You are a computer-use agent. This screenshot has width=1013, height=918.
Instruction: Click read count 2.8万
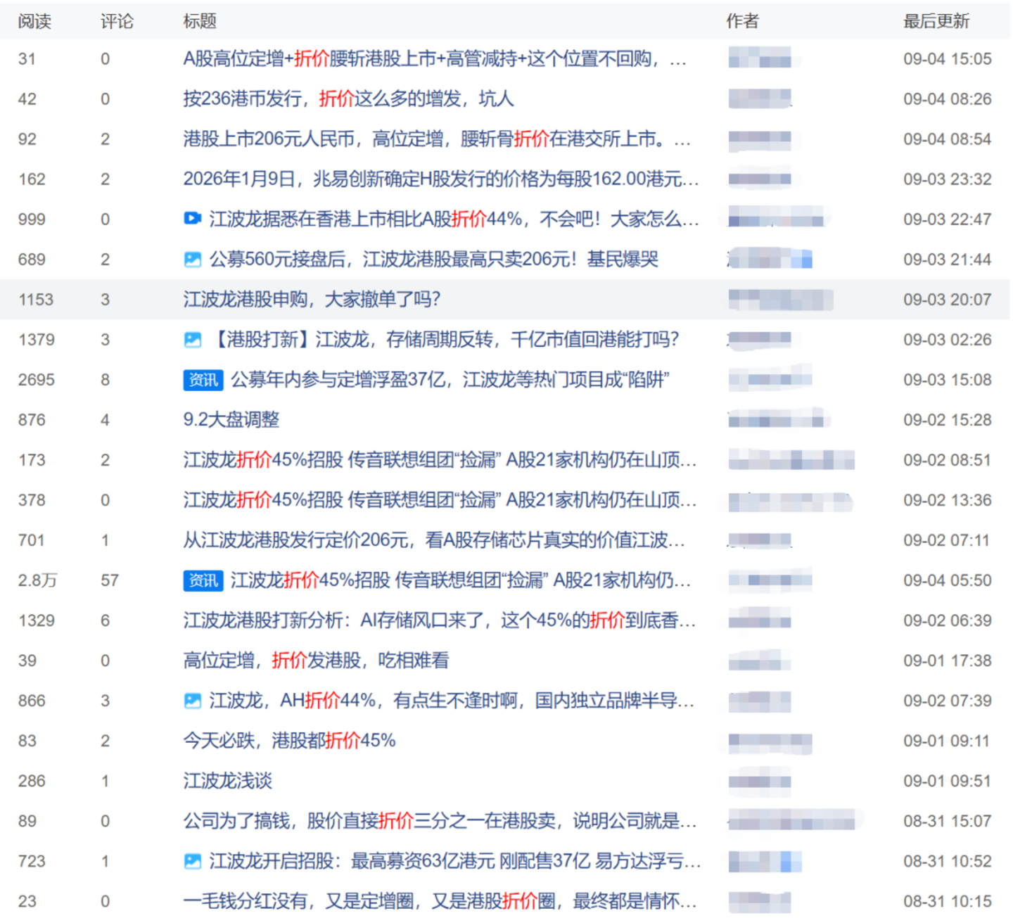tap(37, 580)
